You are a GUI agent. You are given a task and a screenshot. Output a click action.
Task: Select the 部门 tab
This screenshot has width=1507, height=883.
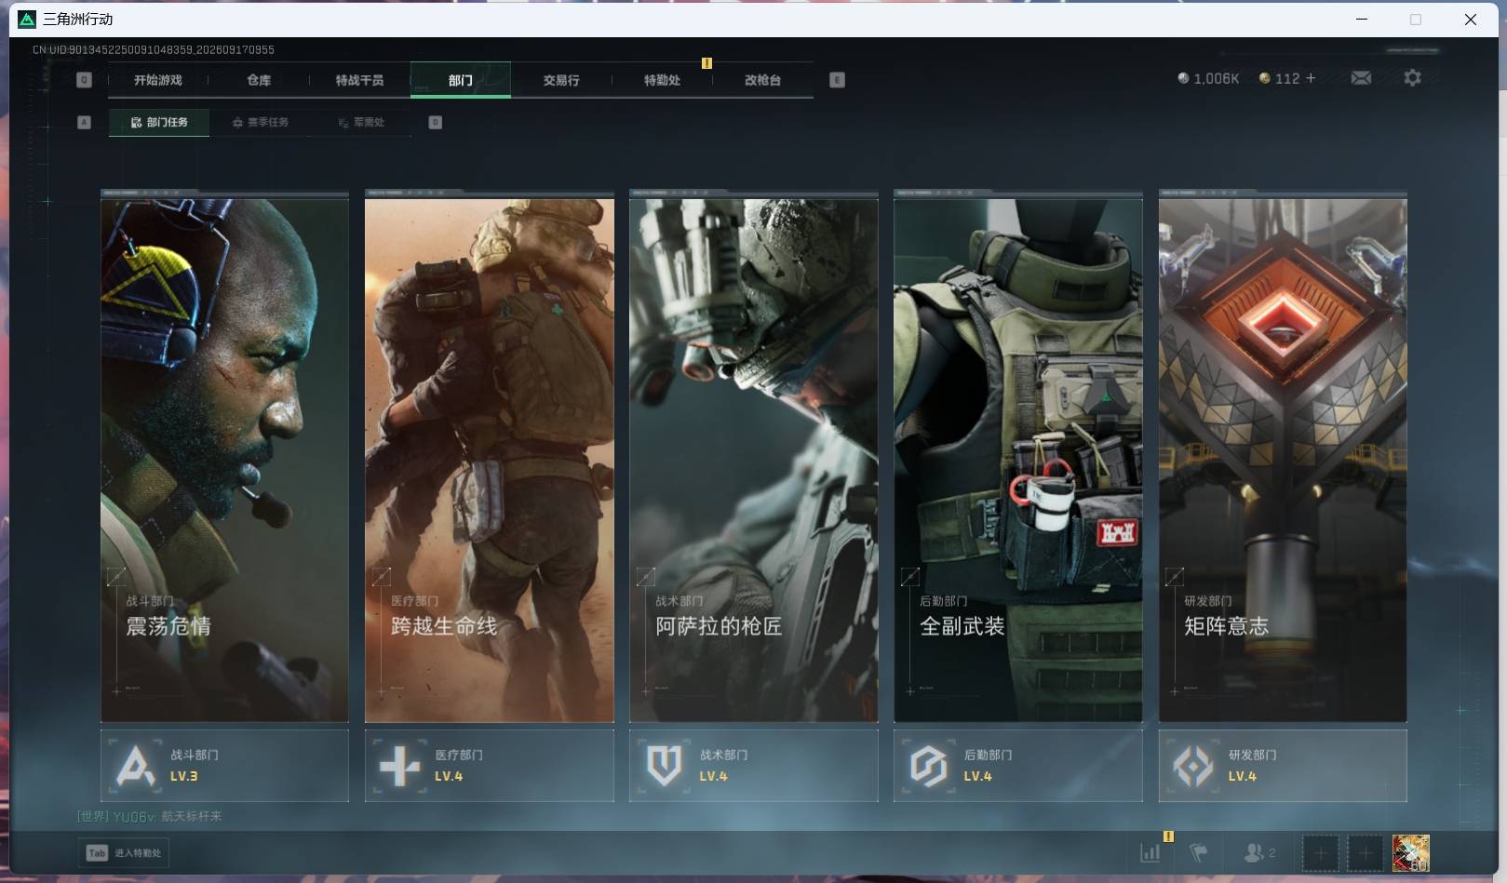[460, 80]
